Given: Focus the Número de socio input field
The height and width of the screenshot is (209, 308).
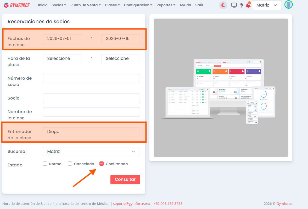Looking at the screenshot, I should click(91, 78).
